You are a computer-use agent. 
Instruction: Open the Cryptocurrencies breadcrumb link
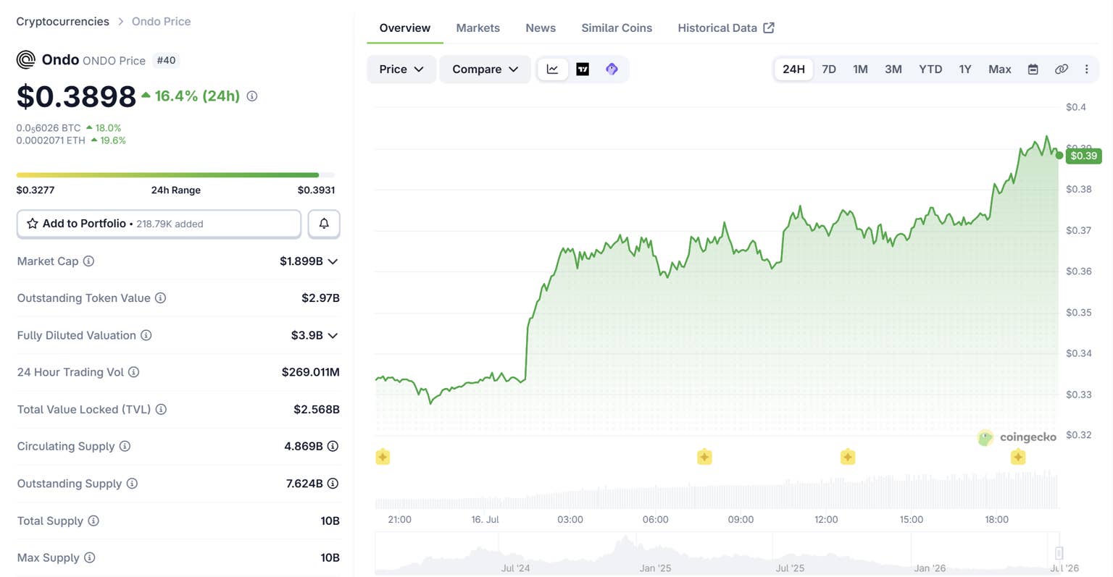click(x=62, y=21)
